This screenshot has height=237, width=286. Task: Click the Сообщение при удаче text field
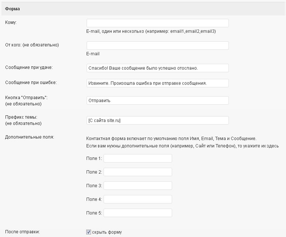pos(158,68)
